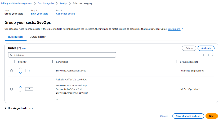Move rule 2 priority up with chevron
Image resolution: width=223 pixels, height=125 pixels.
20,87
